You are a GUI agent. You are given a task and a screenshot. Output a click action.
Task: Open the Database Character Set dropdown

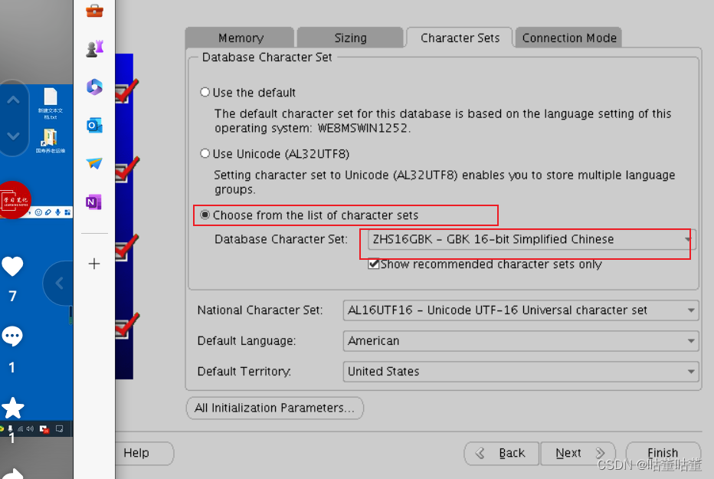[x=687, y=241]
